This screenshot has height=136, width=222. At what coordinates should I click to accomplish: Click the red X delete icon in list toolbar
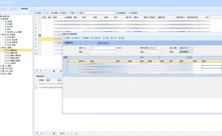(x=52, y=13)
